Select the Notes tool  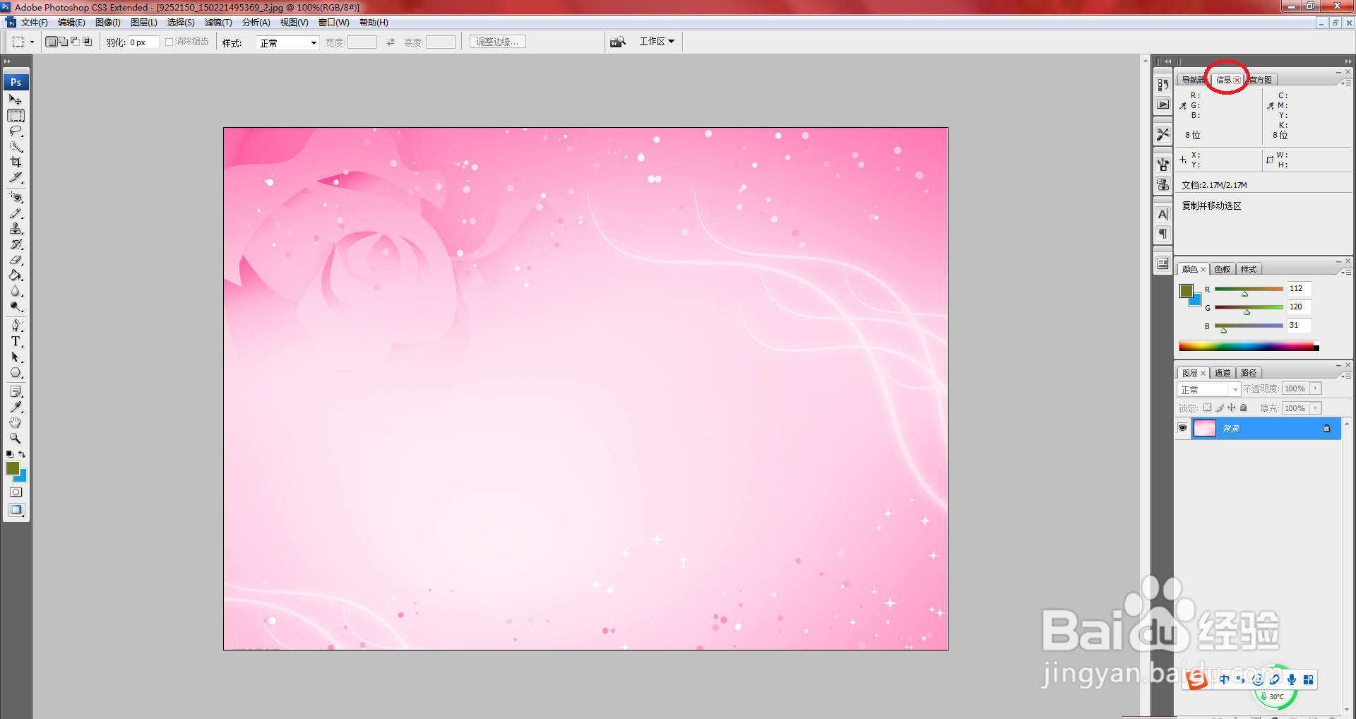tap(16, 391)
